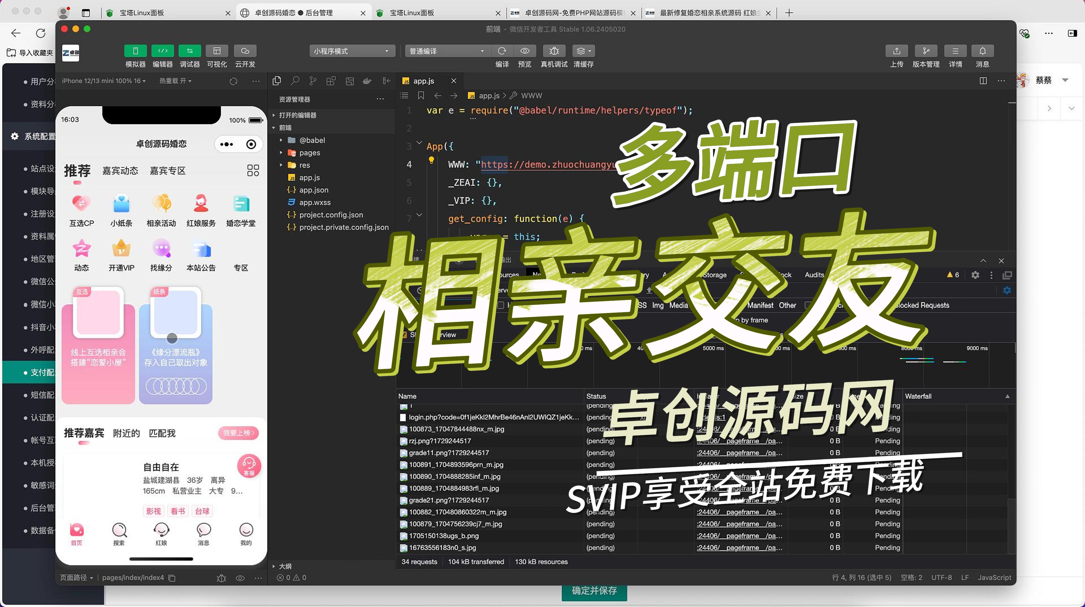
Task: Tap the 红娘 bottom navigation item
Action: 161,534
